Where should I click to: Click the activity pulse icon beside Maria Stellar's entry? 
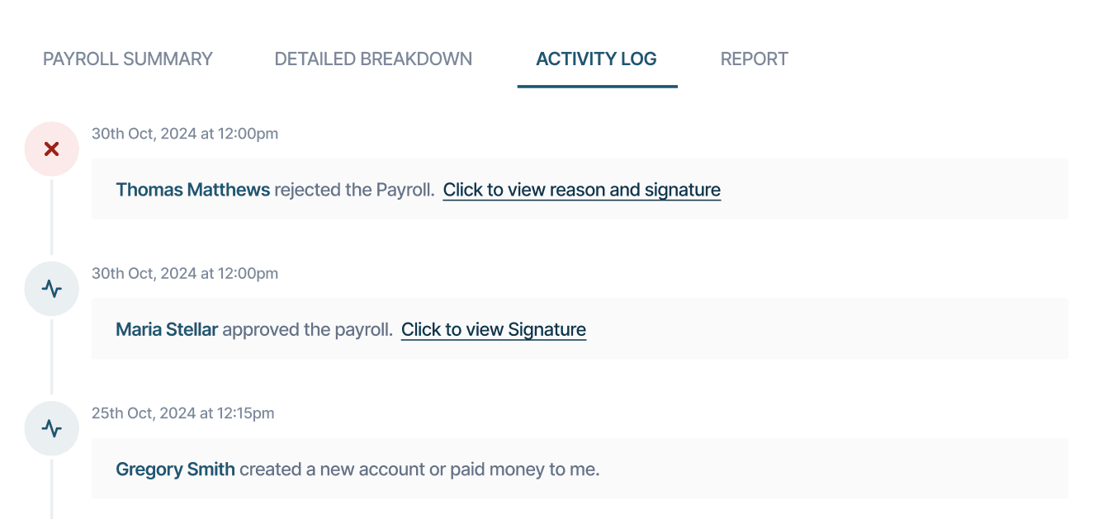(x=51, y=289)
